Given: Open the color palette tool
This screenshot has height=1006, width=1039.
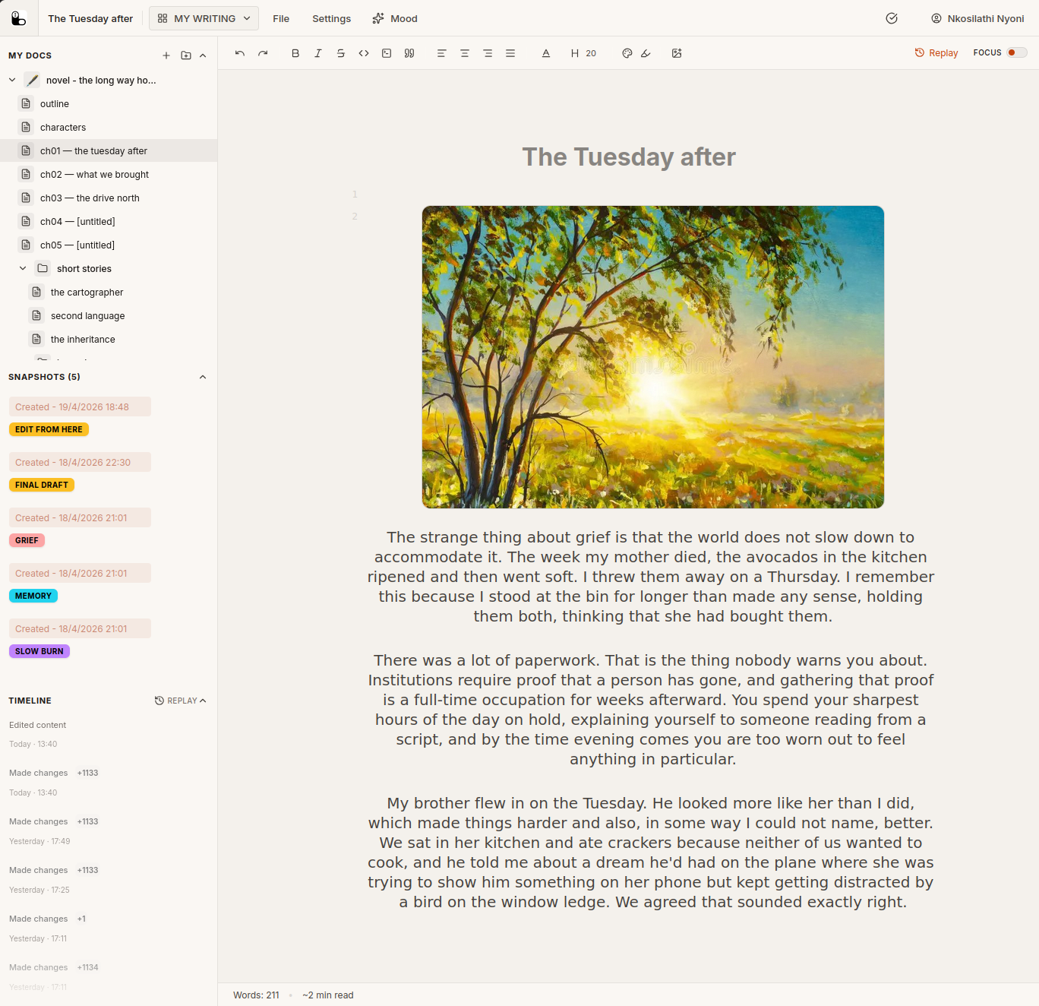Looking at the screenshot, I should 627,53.
